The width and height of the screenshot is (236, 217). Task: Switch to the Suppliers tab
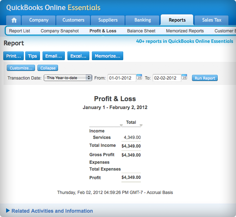coord(108,20)
